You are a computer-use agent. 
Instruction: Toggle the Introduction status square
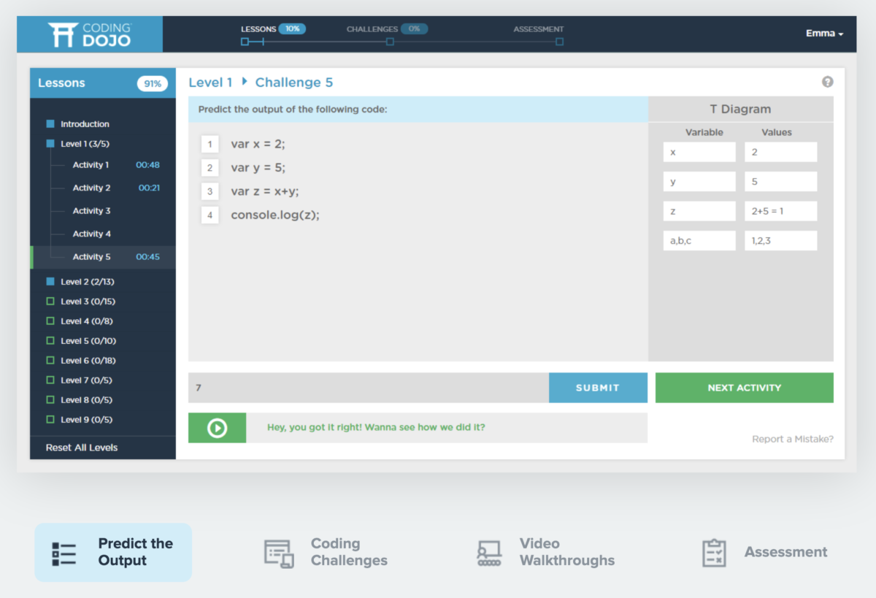point(50,123)
